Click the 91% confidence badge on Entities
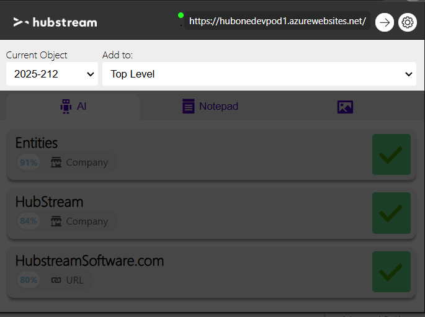 click(x=29, y=163)
